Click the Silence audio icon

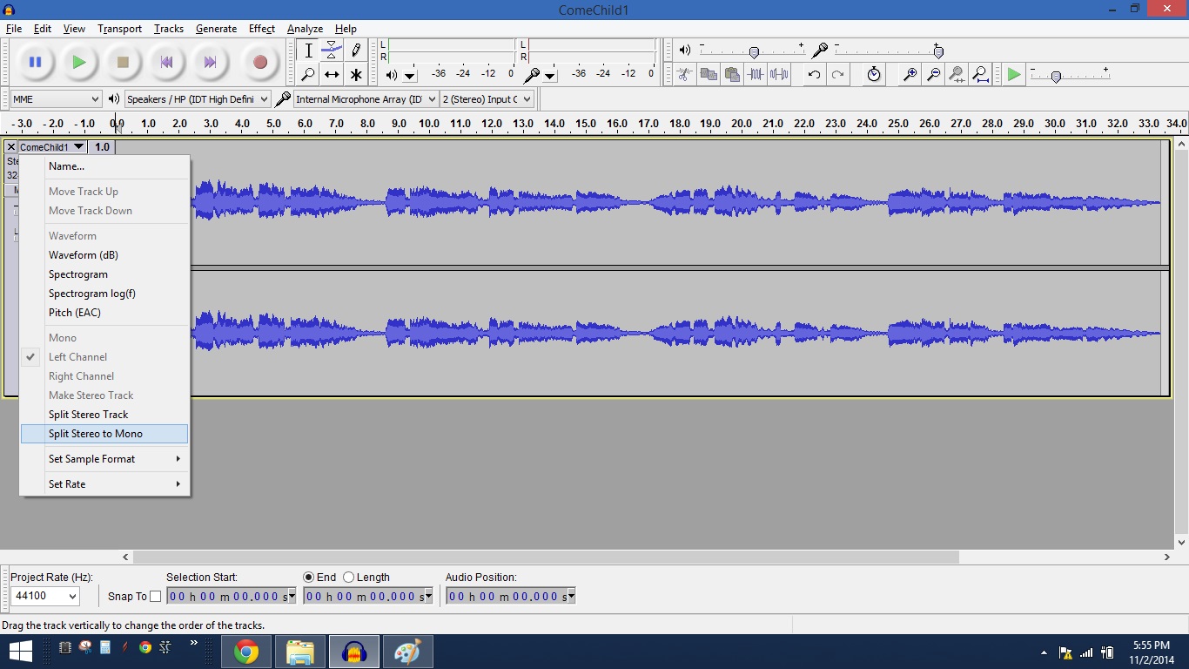(779, 75)
